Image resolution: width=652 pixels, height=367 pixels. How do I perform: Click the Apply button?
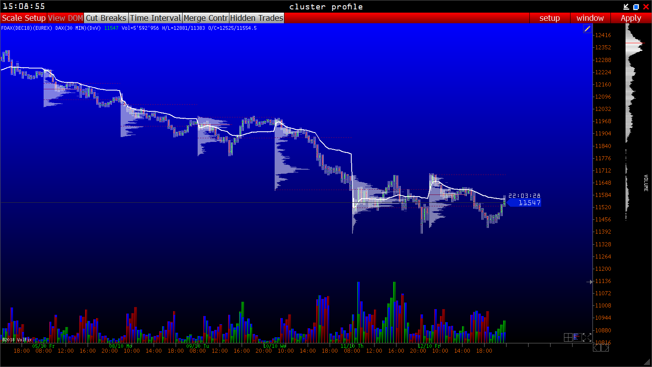tap(631, 18)
